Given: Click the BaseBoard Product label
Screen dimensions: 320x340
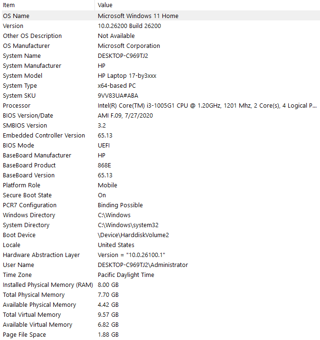Looking at the screenshot, I should pos(29,165).
